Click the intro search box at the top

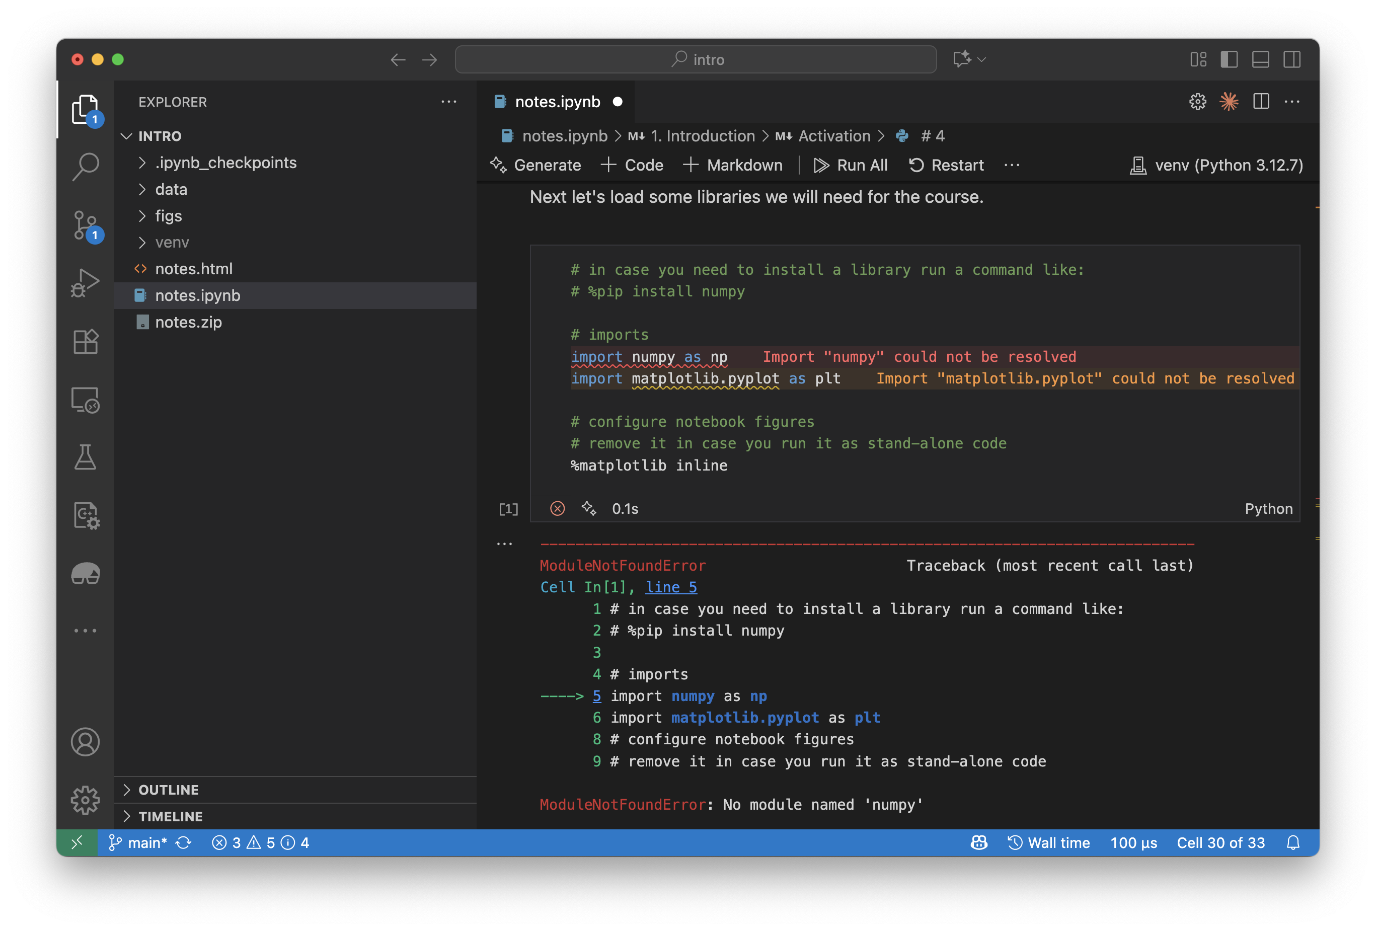point(696,59)
